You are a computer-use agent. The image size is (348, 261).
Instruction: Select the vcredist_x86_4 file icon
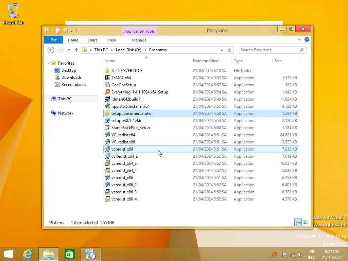pyautogui.click(x=107, y=199)
